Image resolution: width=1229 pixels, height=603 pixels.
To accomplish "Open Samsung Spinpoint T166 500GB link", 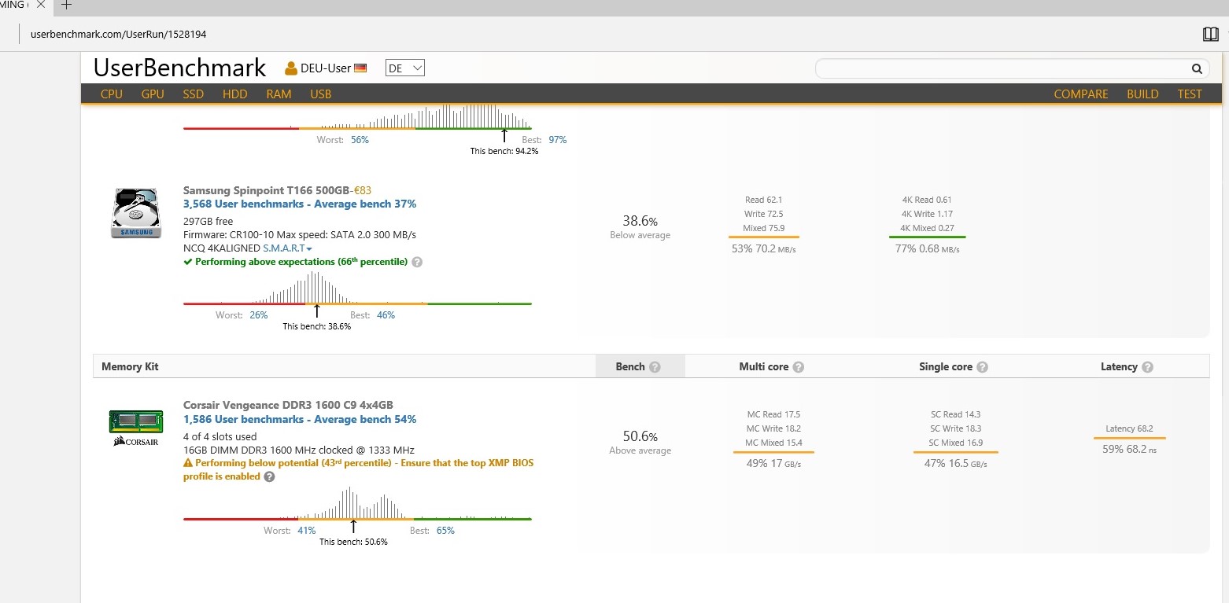I will (266, 190).
